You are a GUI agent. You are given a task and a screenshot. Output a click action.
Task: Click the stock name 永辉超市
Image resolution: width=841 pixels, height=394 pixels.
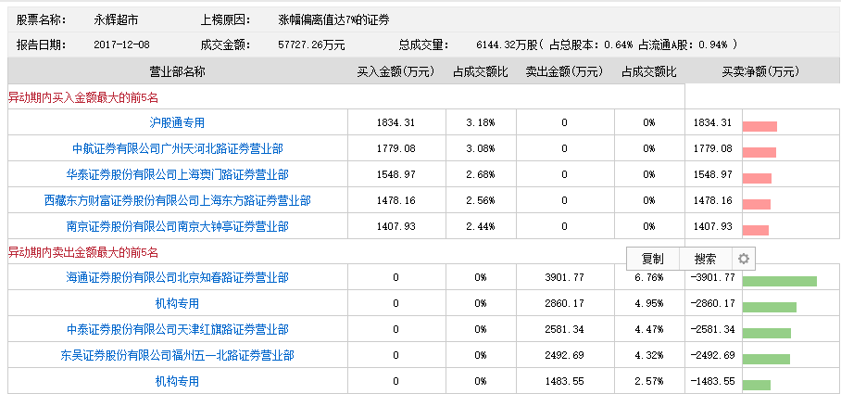pyautogui.click(x=116, y=20)
